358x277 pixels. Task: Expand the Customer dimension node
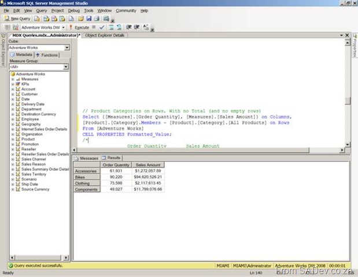pyautogui.click(x=13, y=94)
